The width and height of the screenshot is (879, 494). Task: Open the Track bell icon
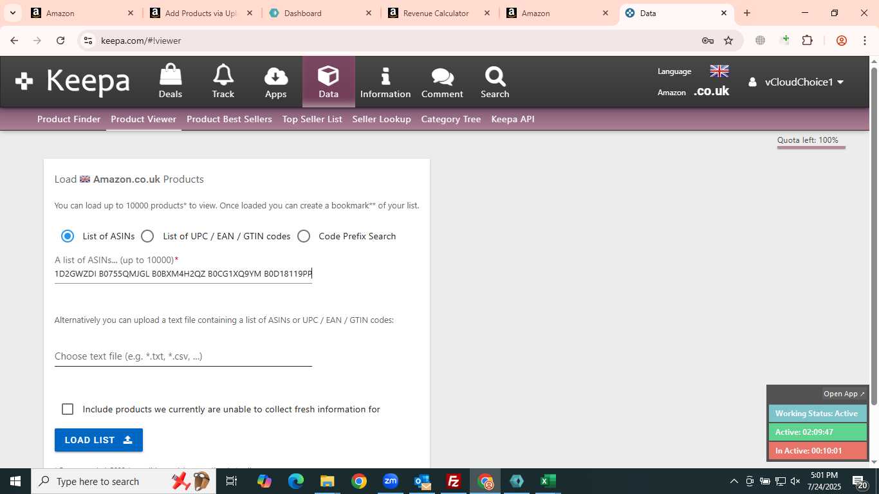click(x=223, y=82)
